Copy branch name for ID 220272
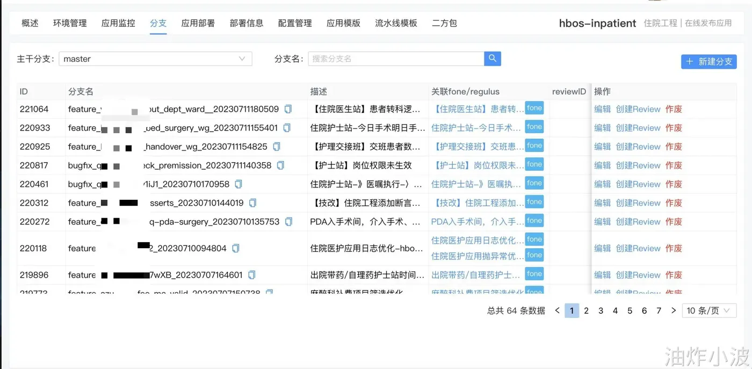The width and height of the screenshot is (752, 369). coord(288,222)
